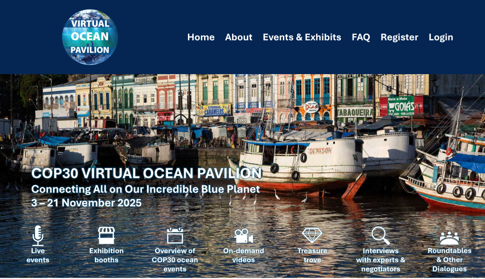Click the microphone icon for live events

pyautogui.click(x=38, y=235)
